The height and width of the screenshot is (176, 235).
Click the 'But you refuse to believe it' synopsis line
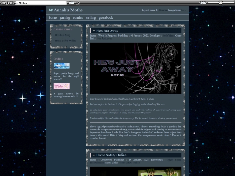click(128, 104)
